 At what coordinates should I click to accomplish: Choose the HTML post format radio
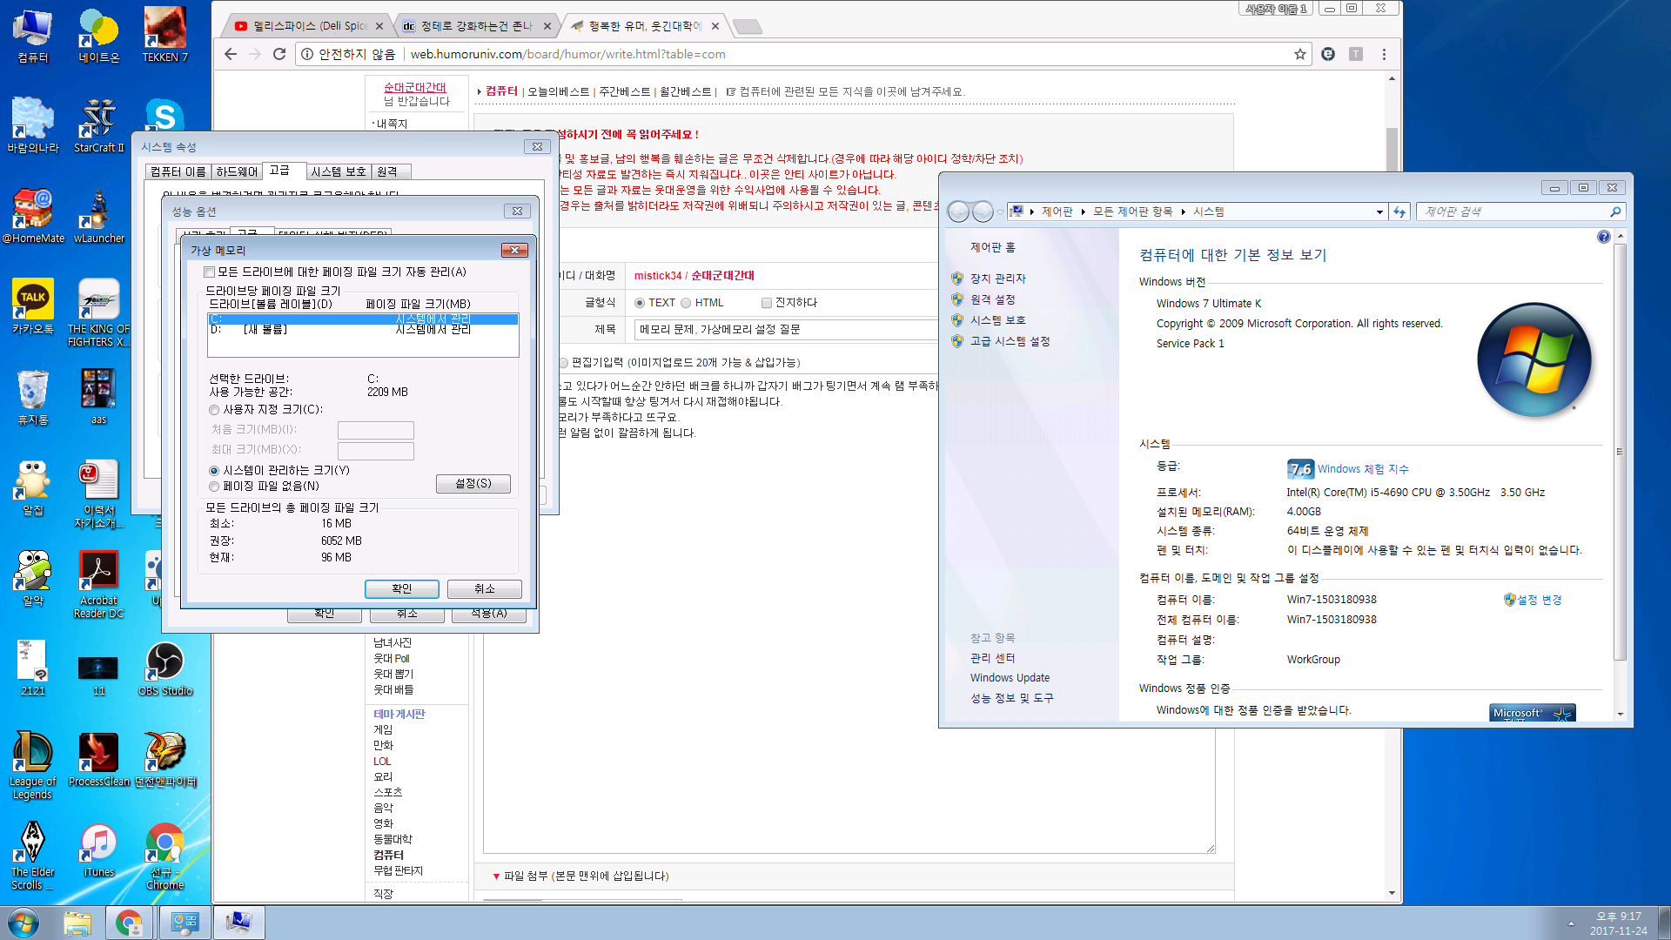pos(686,303)
